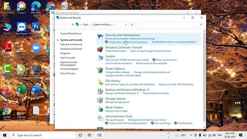Click the refresh button in address bar
The width and height of the screenshot is (247, 139).
(132, 25)
